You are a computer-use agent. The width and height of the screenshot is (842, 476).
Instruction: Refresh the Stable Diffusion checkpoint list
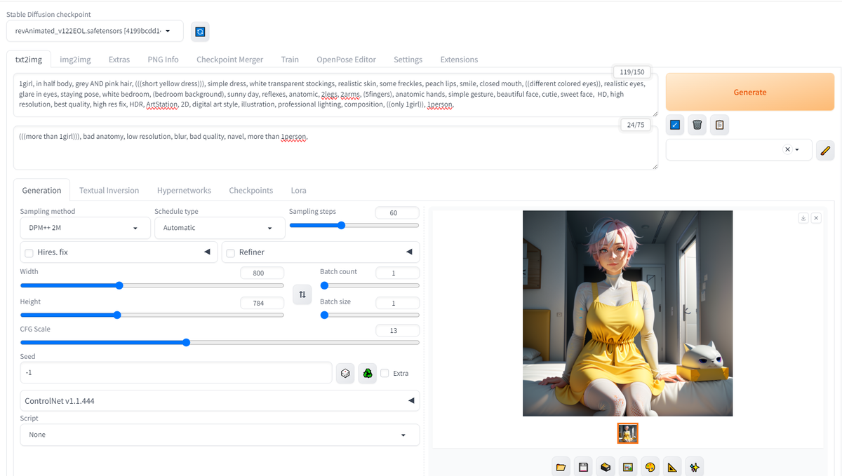pyautogui.click(x=200, y=32)
